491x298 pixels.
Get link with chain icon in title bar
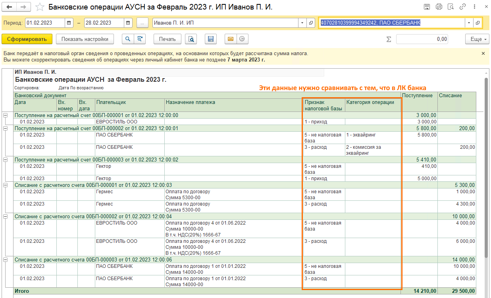(x=462, y=7)
